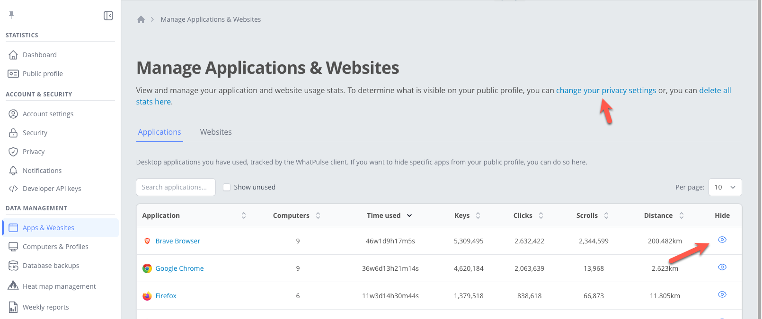The height and width of the screenshot is (319, 762).
Task: Open Database backups in sidebar
Action: (x=51, y=266)
